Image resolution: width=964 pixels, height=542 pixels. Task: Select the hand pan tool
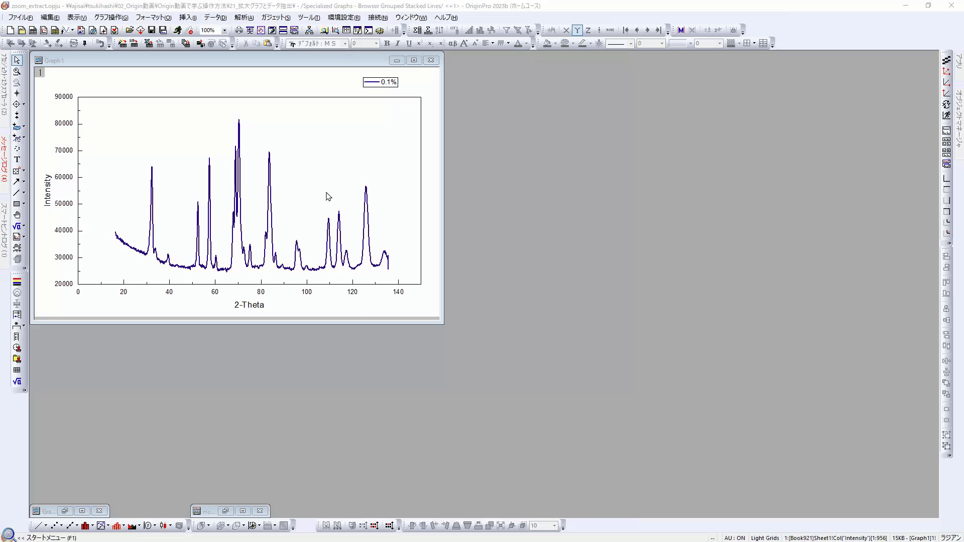tap(17, 215)
